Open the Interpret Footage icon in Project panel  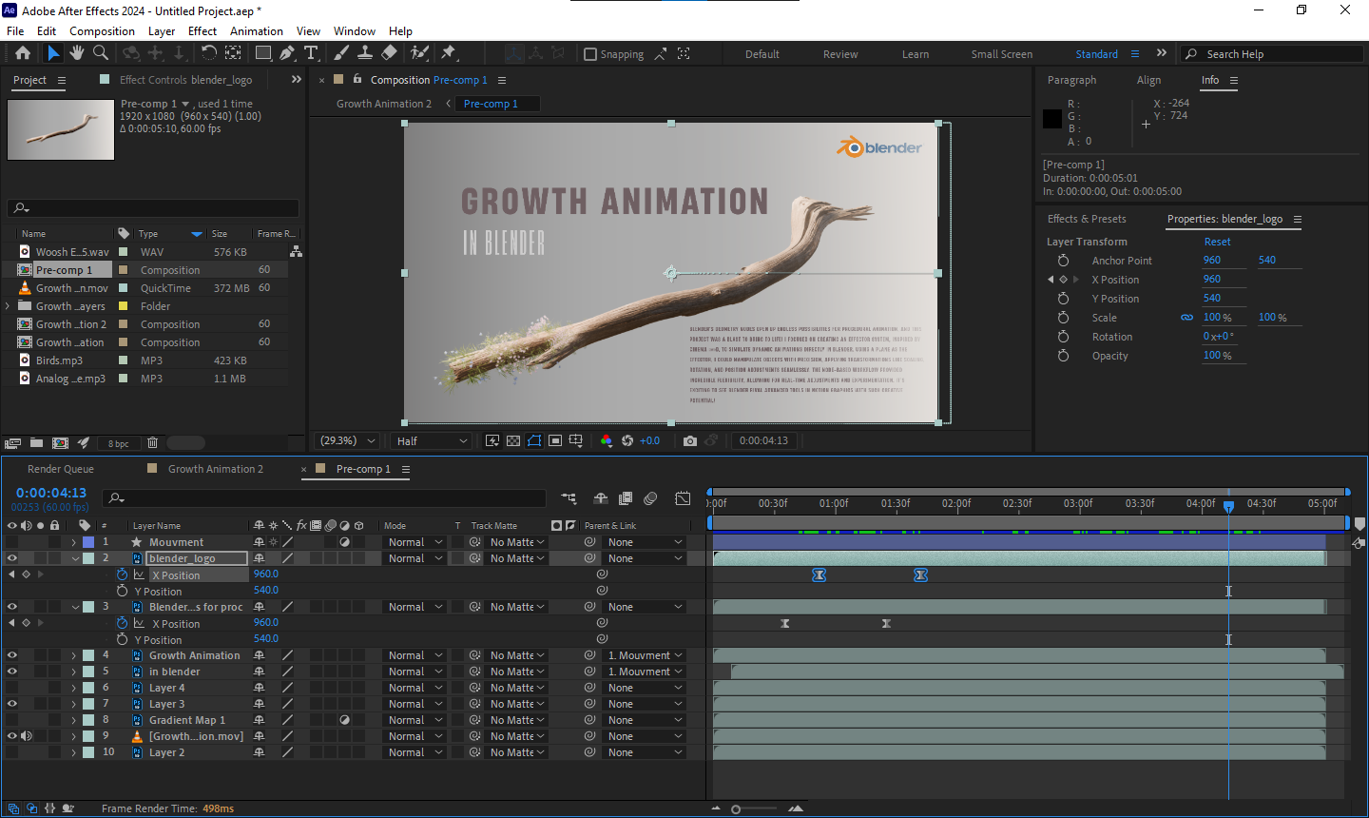coord(13,443)
